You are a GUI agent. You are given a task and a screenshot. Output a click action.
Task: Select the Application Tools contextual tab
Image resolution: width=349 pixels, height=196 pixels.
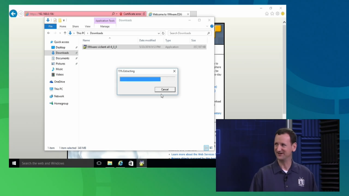pos(105,21)
